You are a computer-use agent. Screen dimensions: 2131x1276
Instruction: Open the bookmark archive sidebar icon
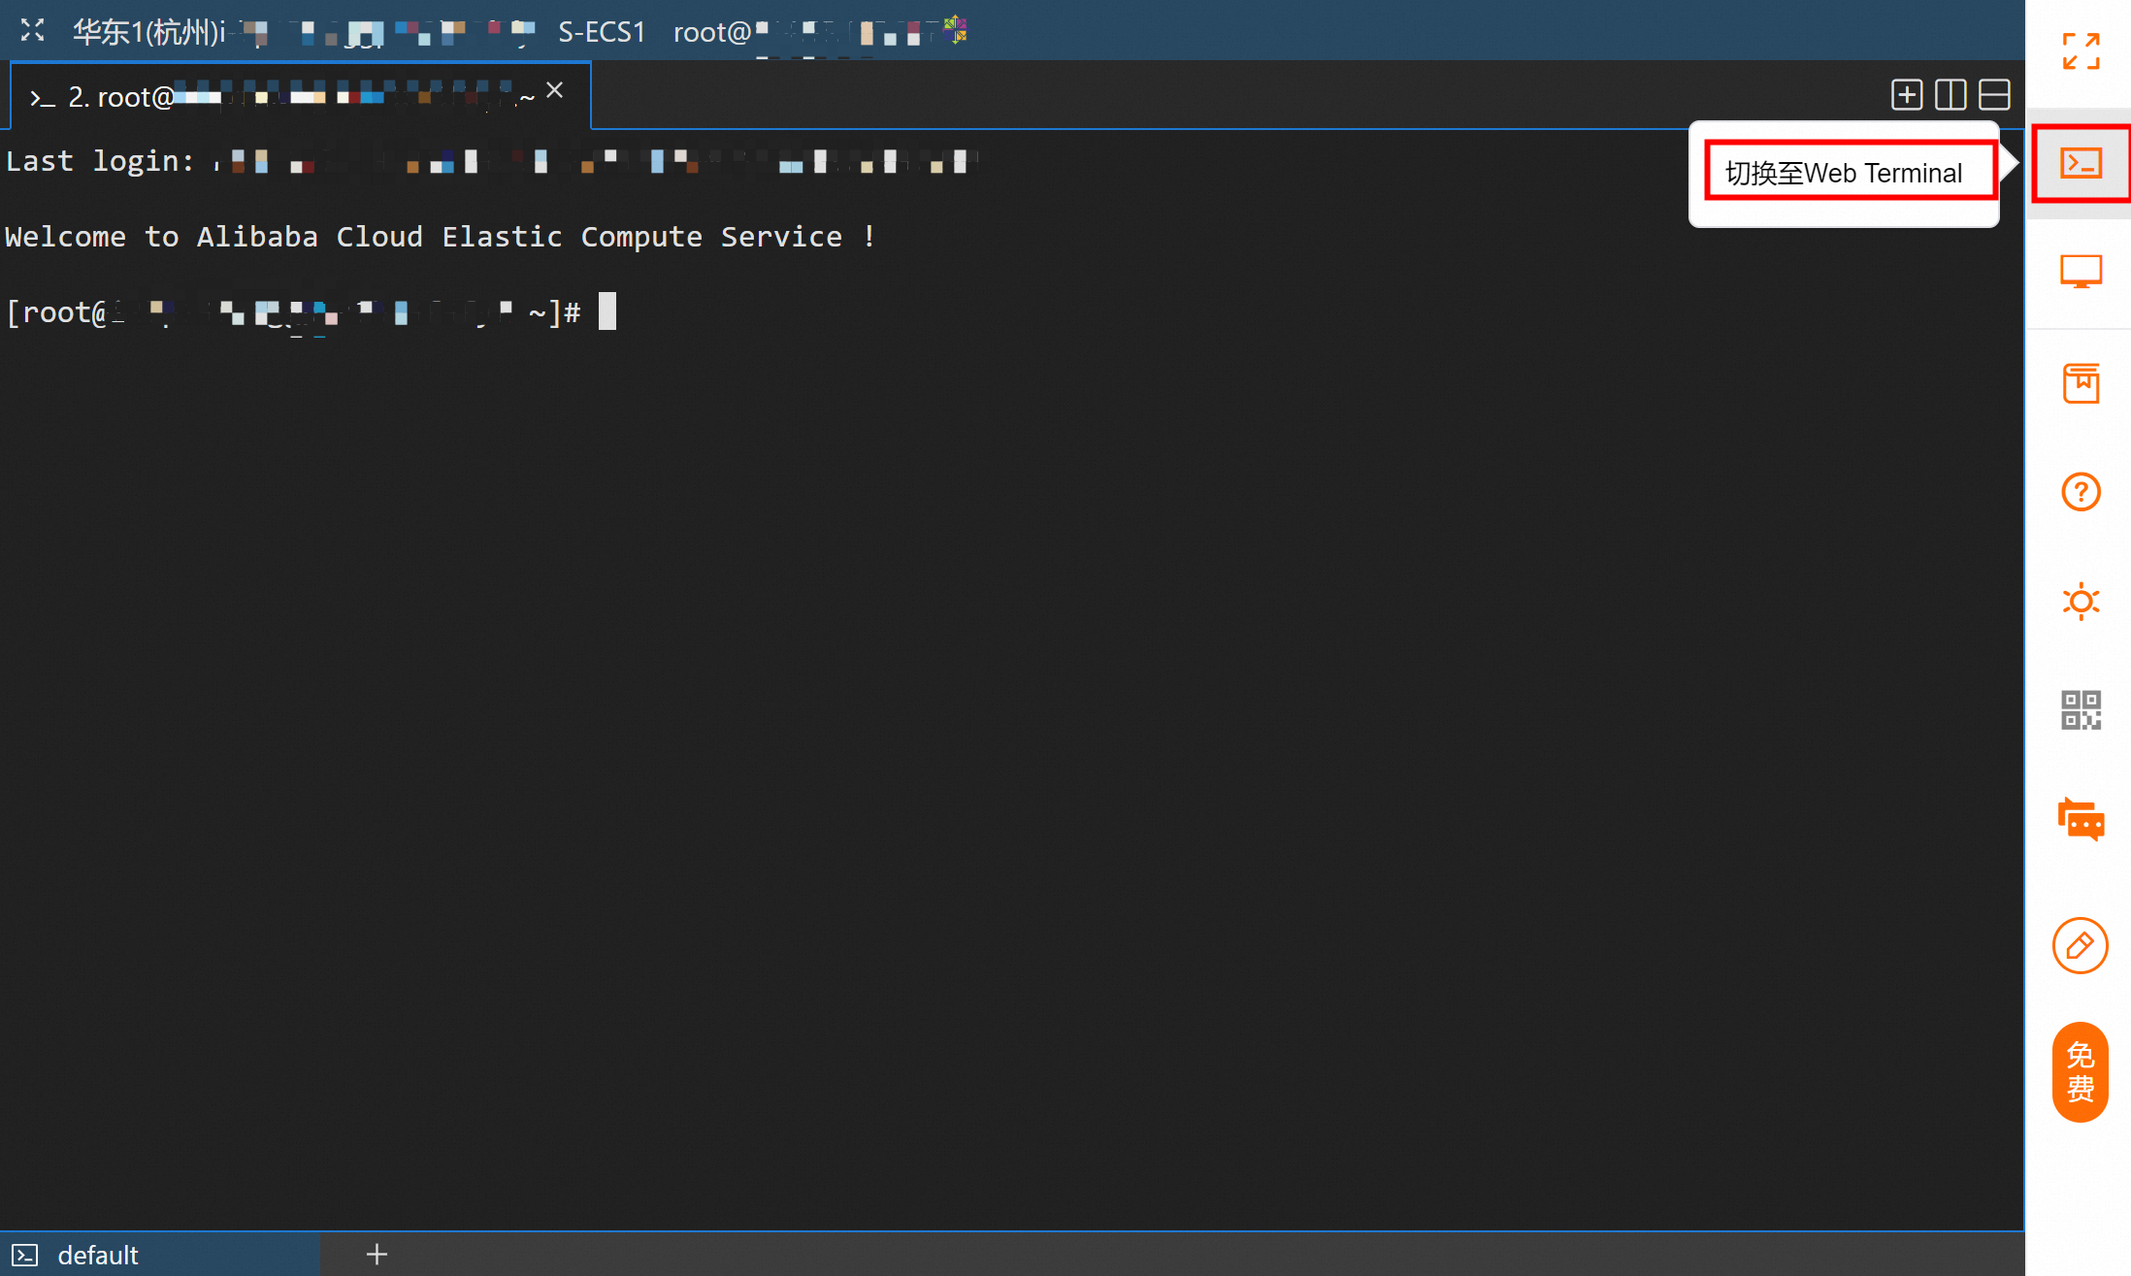tap(2081, 383)
